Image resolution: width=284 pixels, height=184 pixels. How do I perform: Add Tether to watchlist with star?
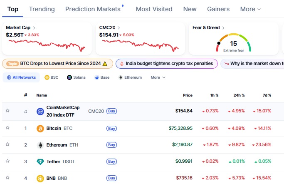pyautogui.click(x=7, y=161)
